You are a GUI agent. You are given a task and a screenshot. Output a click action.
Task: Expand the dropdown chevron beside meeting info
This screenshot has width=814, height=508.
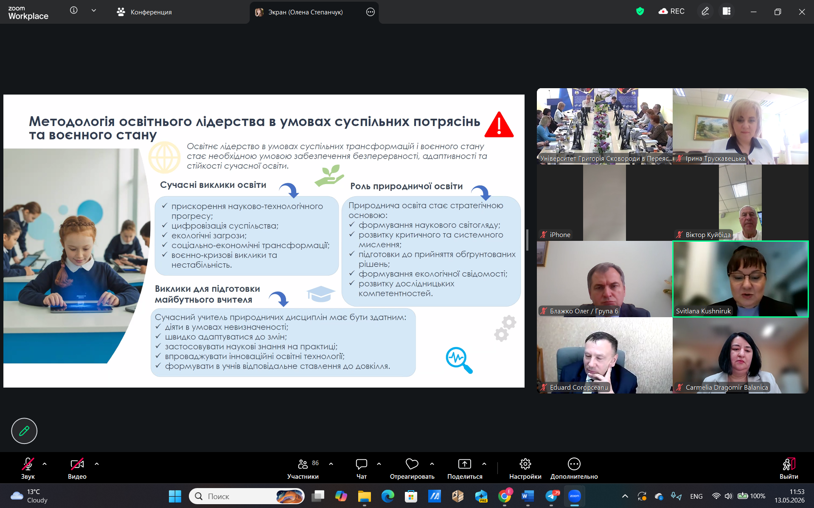pyautogui.click(x=94, y=11)
